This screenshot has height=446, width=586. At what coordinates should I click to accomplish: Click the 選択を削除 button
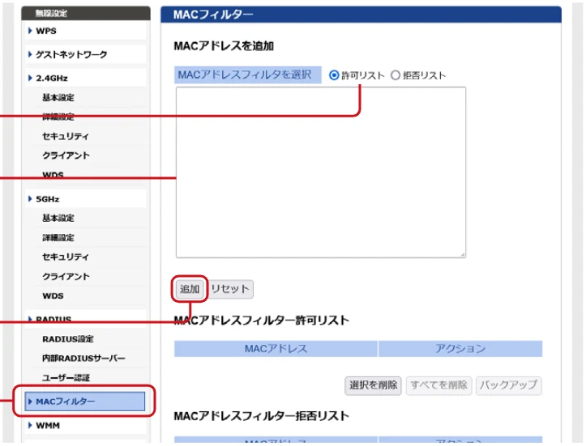click(x=373, y=385)
